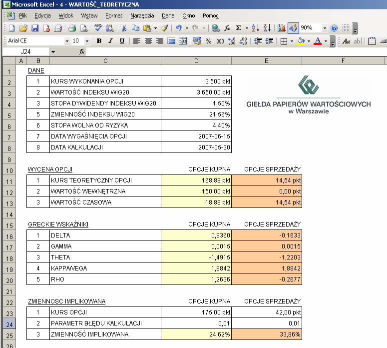Open the Edycja menu
Viewport: 387px width, 348px height.
click(42, 15)
